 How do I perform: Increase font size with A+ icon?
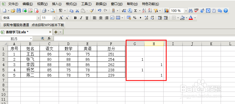click(x=61, y=18)
